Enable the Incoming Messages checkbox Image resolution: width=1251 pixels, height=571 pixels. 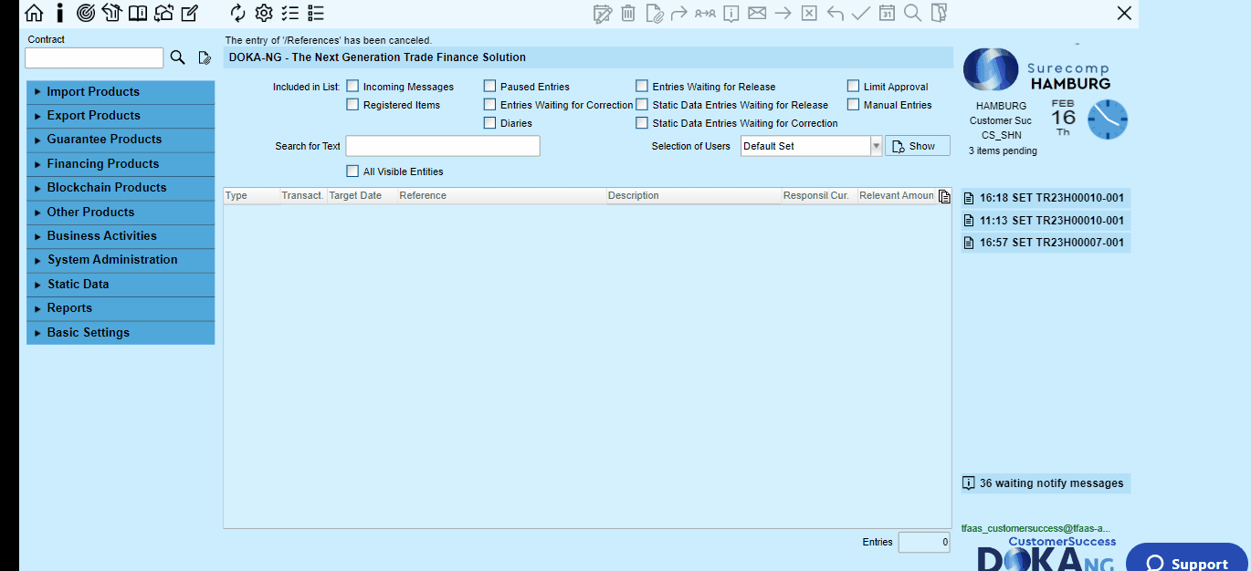tap(352, 87)
